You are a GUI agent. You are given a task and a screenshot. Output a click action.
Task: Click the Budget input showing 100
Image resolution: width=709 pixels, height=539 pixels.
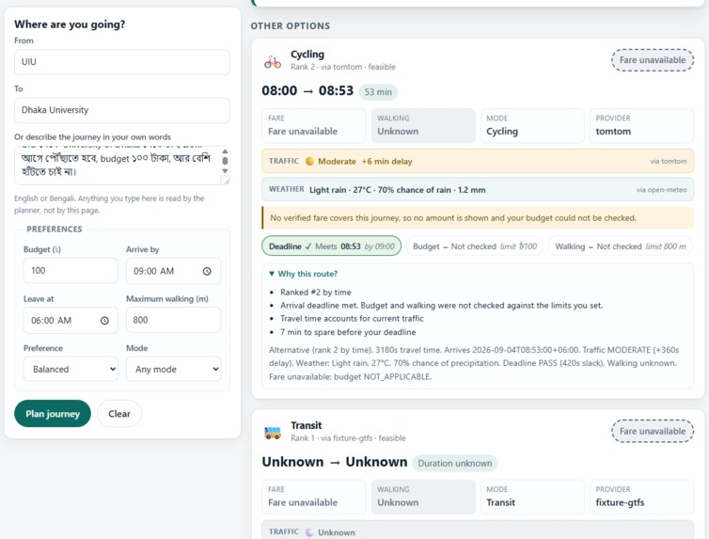coord(71,270)
